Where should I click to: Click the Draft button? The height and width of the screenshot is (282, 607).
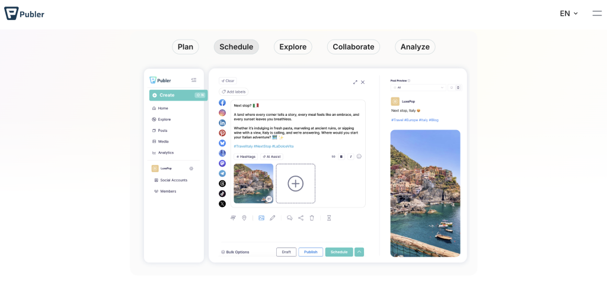pyautogui.click(x=286, y=252)
